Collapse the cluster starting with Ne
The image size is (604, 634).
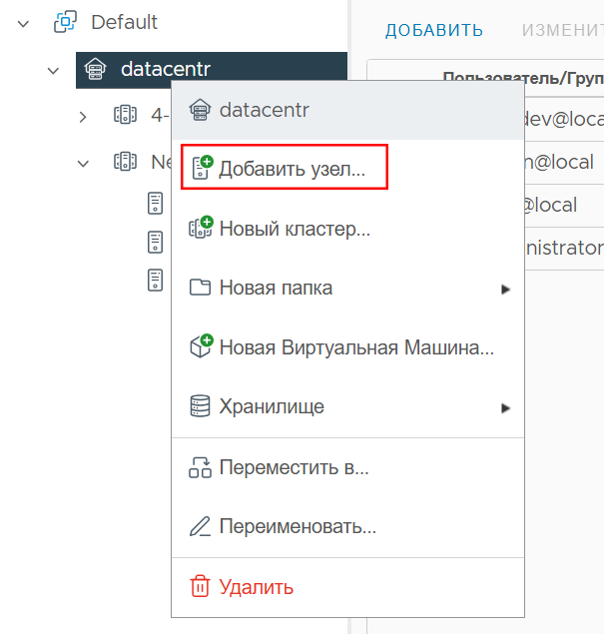(83, 164)
